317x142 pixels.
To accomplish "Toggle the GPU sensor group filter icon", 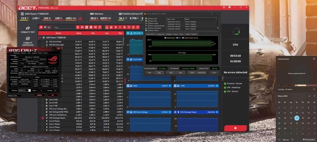I will pyautogui.click(x=82, y=27).
